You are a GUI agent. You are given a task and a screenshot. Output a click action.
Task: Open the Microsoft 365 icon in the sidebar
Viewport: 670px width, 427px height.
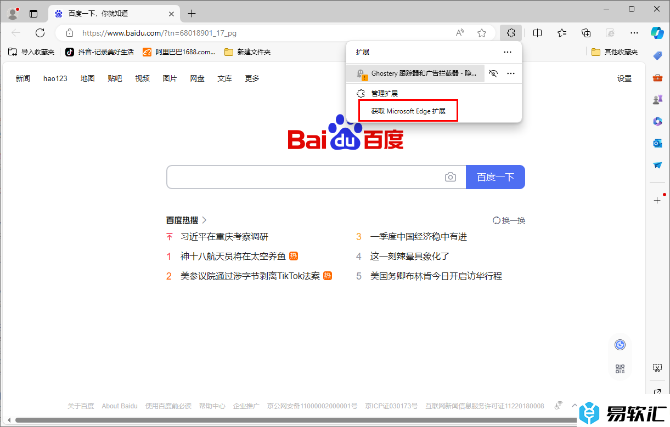657,121
